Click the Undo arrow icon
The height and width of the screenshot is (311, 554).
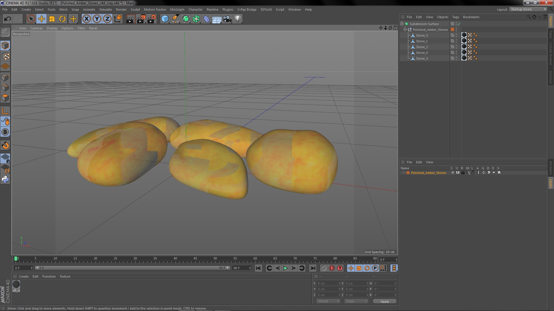pyautogui.click(x=8, y=19)
